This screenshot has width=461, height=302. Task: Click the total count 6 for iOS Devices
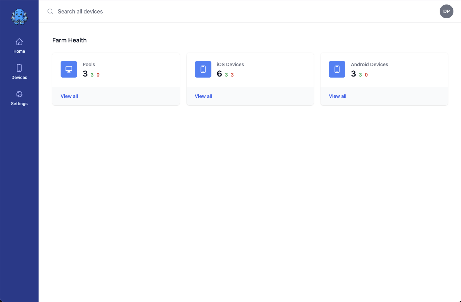click(x=220, y=74)
